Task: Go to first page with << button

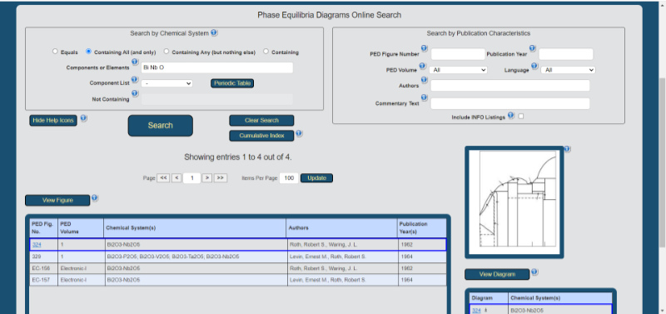Action: (163, 178)
